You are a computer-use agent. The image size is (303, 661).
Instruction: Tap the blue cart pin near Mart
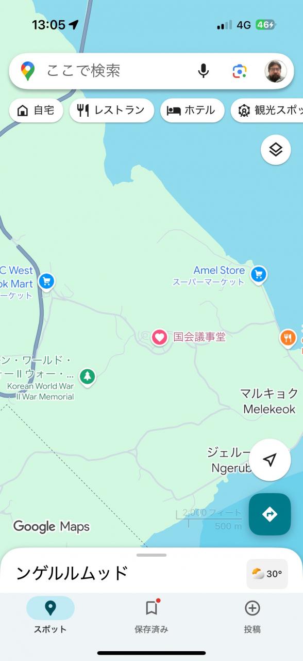coord(46,282)
